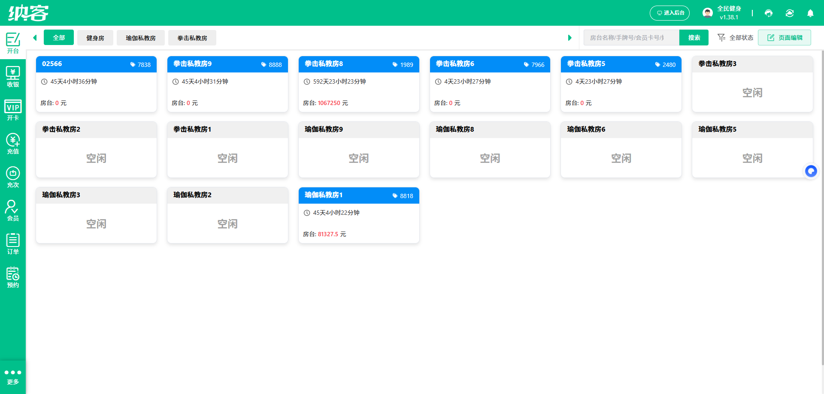Focus the room name search field
The height and width of the screenshot is (394, 824).
631,38
